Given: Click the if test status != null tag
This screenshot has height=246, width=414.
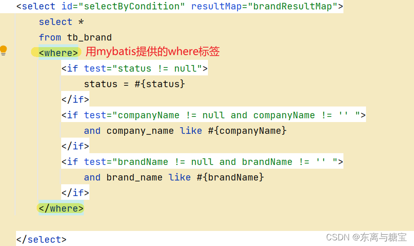Looking at the screenshot, I should click(135, 68).
